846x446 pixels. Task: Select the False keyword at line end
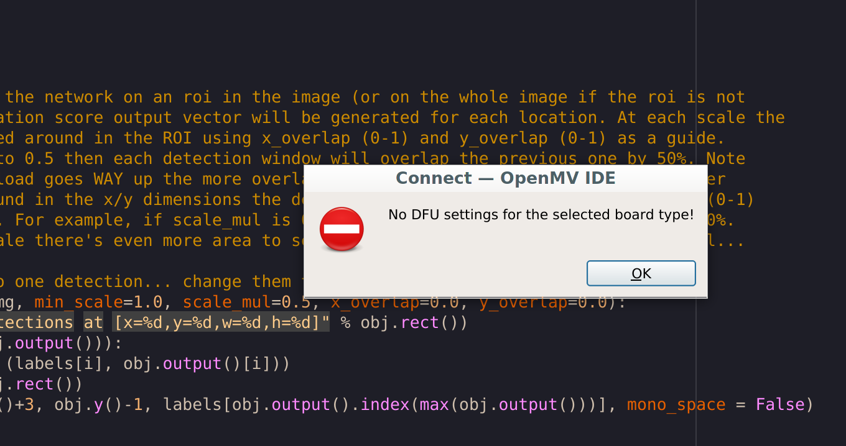coord(780,404)
